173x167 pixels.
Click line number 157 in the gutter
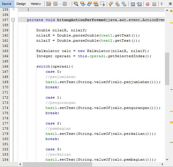click(5, 20)
